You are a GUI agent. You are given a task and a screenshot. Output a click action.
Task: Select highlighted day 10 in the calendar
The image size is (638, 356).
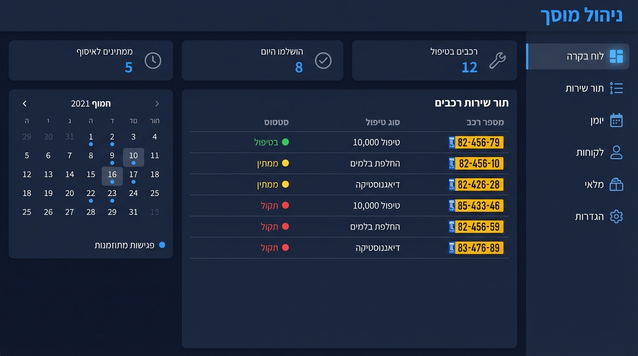coord(134,156)
